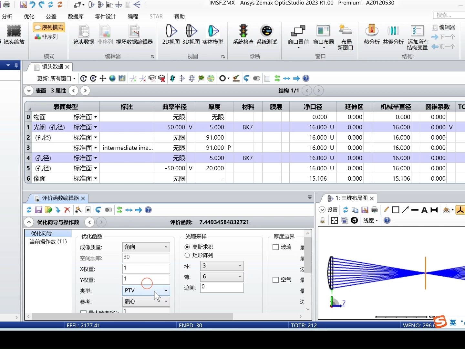Open the layout in a new window

(345, 37)
